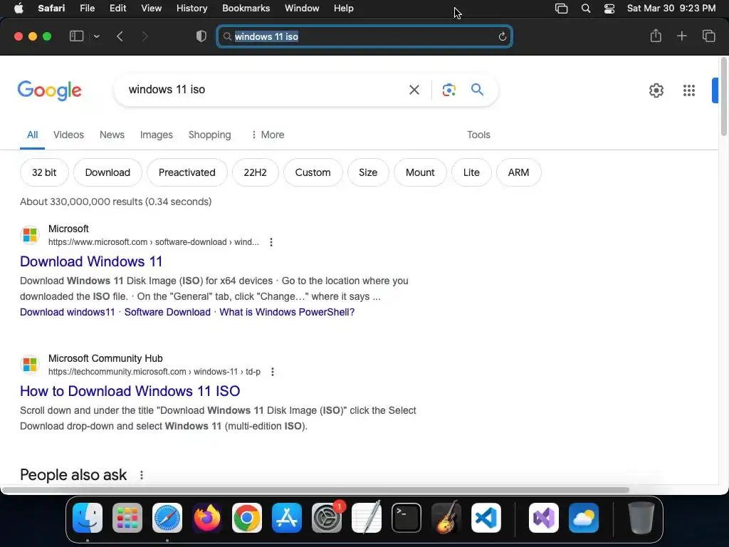
Task: Open options for Microsoft result
Action: (271, 242)
